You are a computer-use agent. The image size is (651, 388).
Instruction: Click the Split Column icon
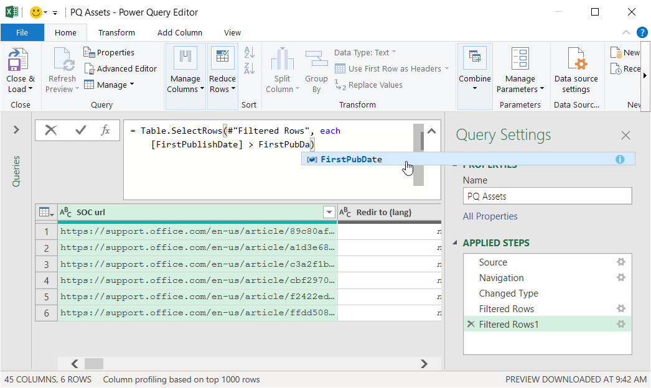coord(282,58)
